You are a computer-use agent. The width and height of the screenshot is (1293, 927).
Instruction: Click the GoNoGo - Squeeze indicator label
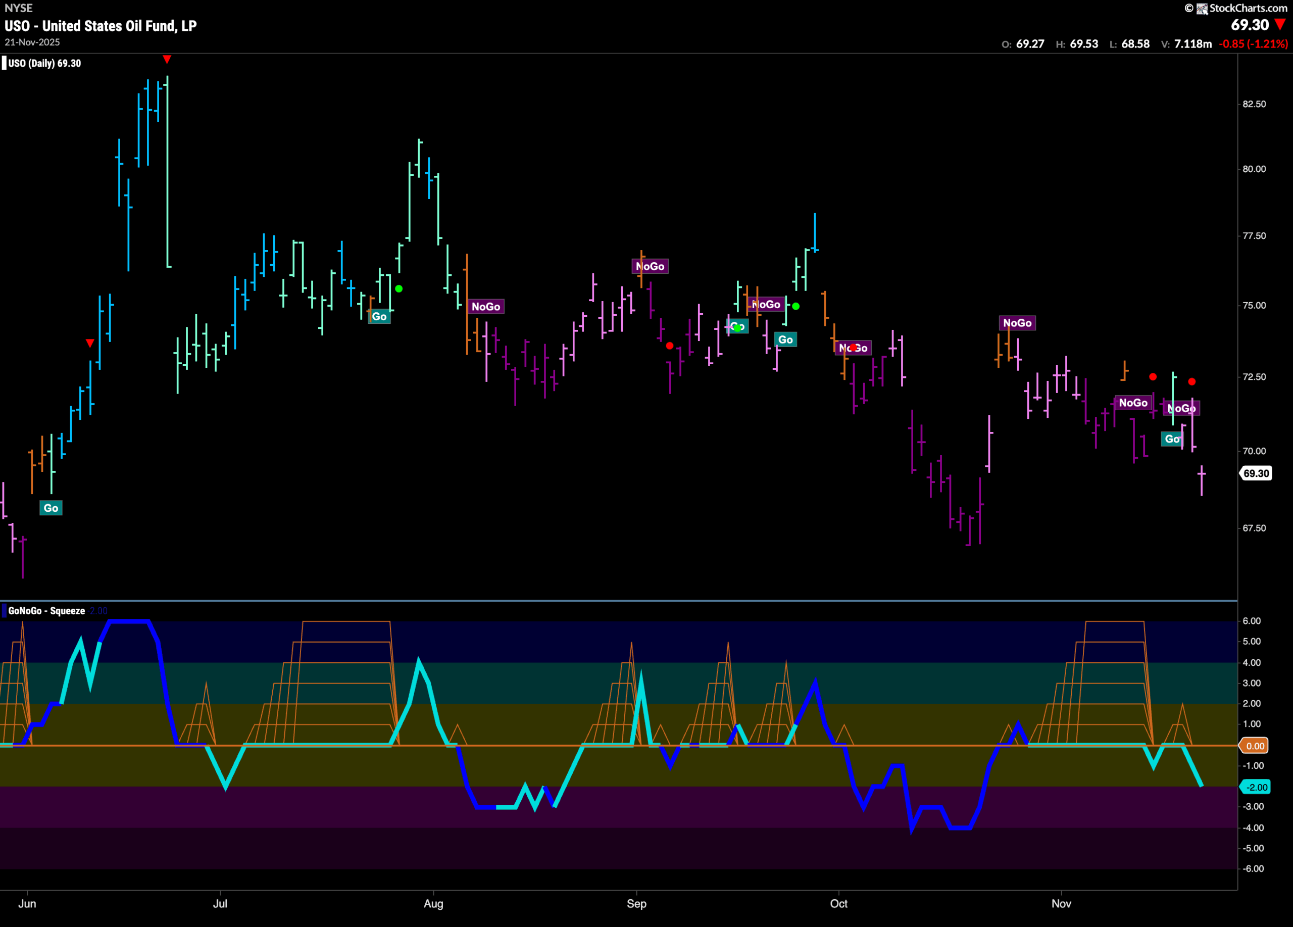coord(47,611)
